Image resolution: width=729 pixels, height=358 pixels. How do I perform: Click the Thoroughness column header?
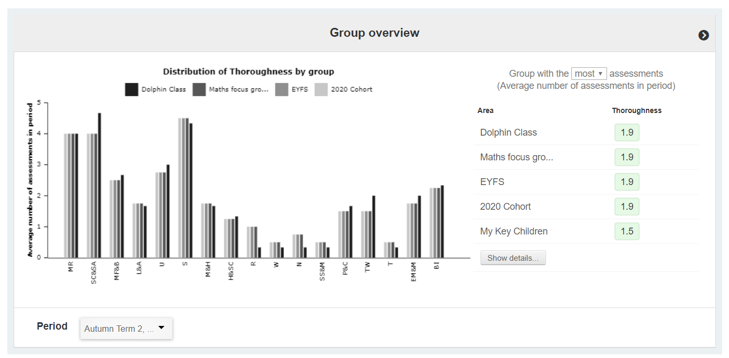(636, 110)
